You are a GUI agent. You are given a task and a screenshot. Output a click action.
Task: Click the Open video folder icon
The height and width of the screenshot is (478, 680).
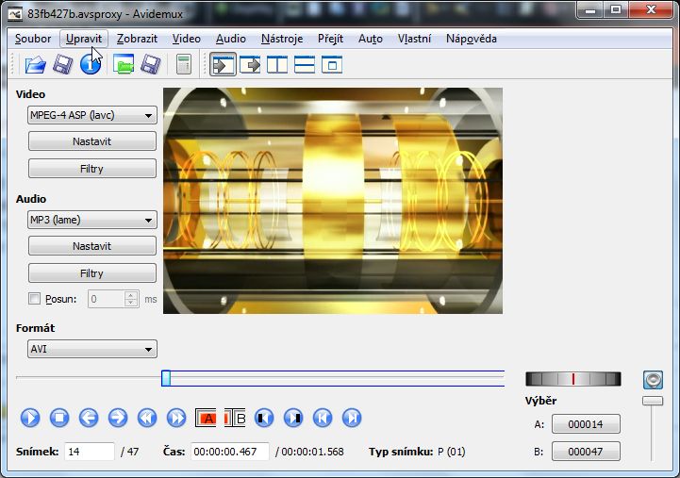click(x=35, y=65)
